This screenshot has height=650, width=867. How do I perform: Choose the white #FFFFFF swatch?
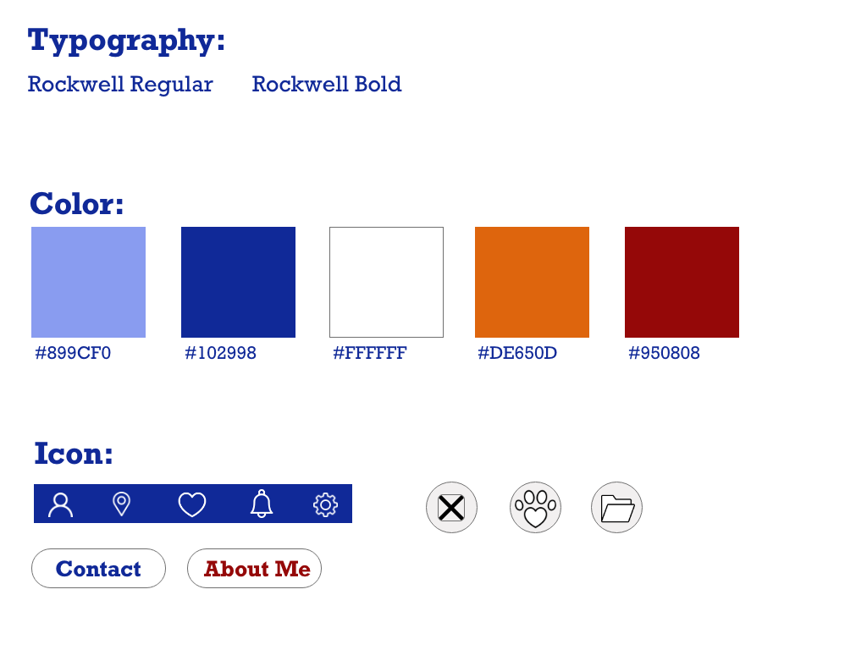tap(386, 282)
